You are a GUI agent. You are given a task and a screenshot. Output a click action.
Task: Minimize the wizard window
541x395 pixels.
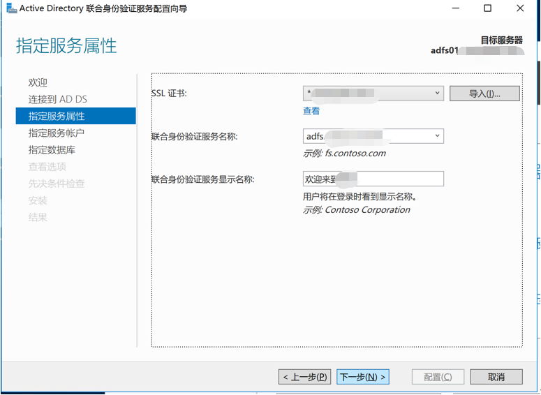pos(456,8)
